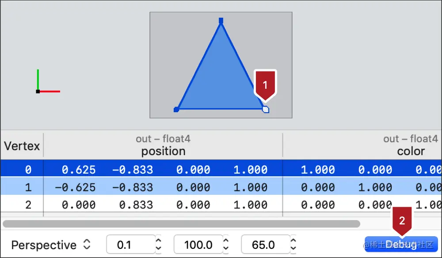This screenshot has height=258, width=442.
Task: Click row 1's second color value 1.000
Action: [375, 187]
